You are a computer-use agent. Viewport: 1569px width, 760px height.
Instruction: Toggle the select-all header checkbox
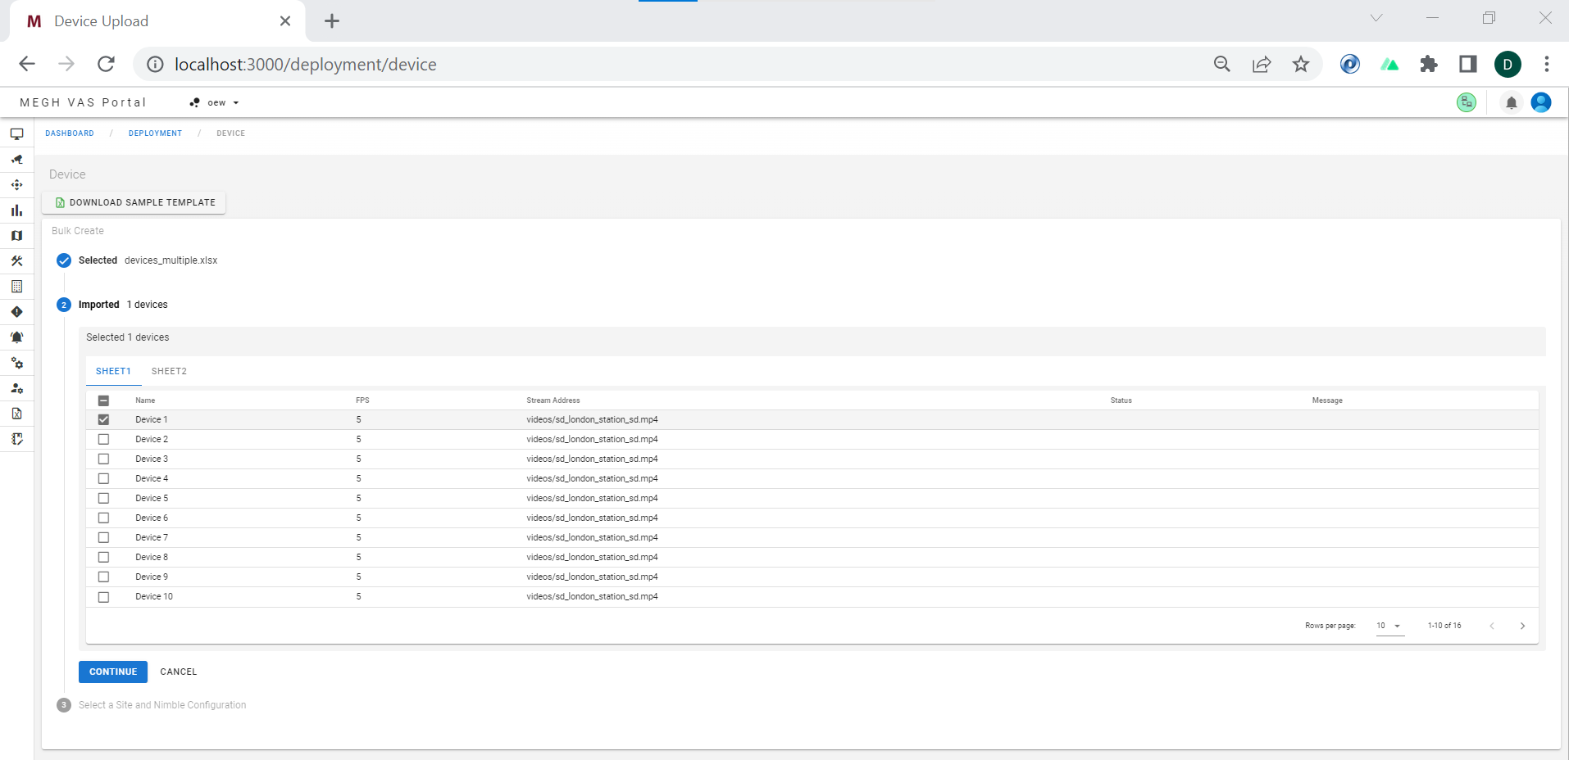pos(103,400)
